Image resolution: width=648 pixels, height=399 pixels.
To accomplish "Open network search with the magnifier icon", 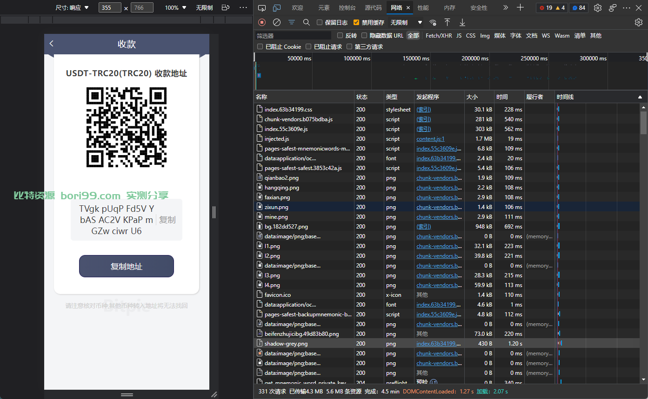I will pos(307,22).
